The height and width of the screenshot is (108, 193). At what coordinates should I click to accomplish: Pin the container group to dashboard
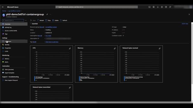[x=47, y=14]
